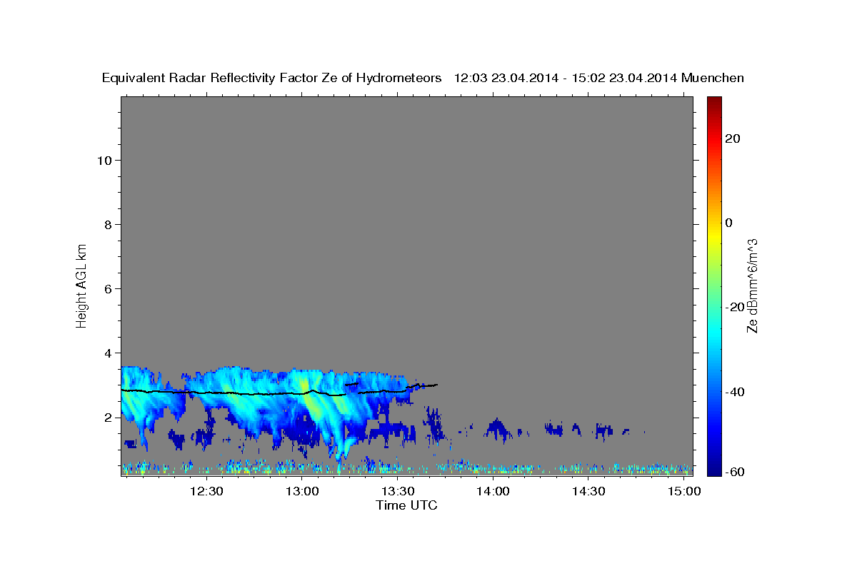Click the '14:00' time tick label
This screenshot has height=571, width=857.
click(493, 491)
